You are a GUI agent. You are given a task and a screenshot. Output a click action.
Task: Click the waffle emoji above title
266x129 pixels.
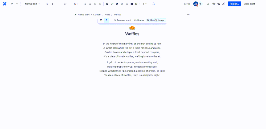132,28
